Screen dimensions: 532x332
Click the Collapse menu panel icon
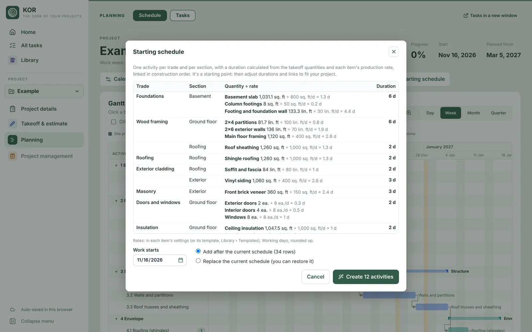click(x=13, y=321)
